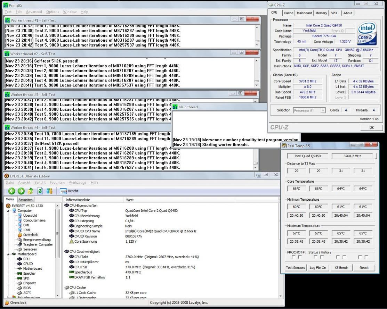Viewport: 387px width, 309px height.
Task: Select BIOS under Motherboard
Action: click(27, 288)
